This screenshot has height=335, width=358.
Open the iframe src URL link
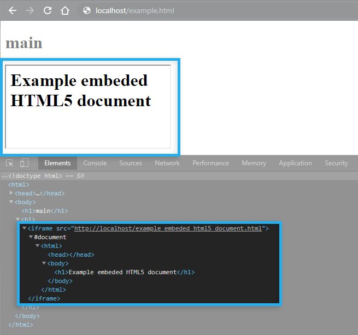point(168,228)
